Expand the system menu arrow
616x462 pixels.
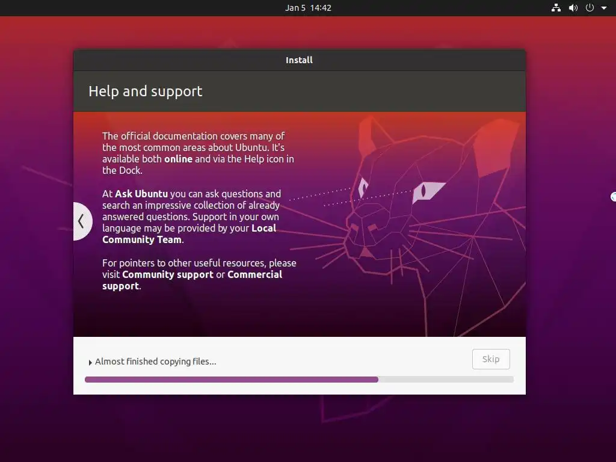[x=604, y=8]
